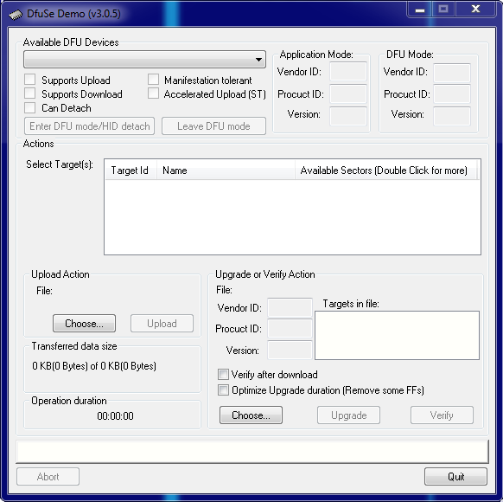Click the Verify button
This screenshot has height=502, width=503.
(x=442, y=415)
